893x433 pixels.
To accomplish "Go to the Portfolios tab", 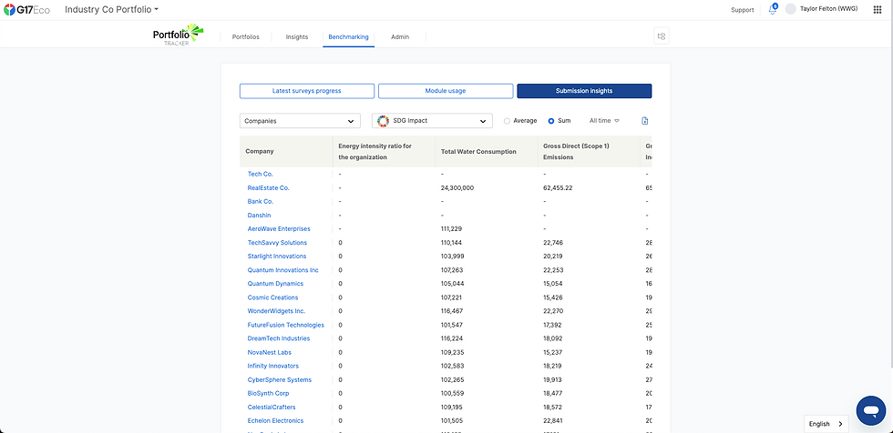I will [x=245, y=37].
